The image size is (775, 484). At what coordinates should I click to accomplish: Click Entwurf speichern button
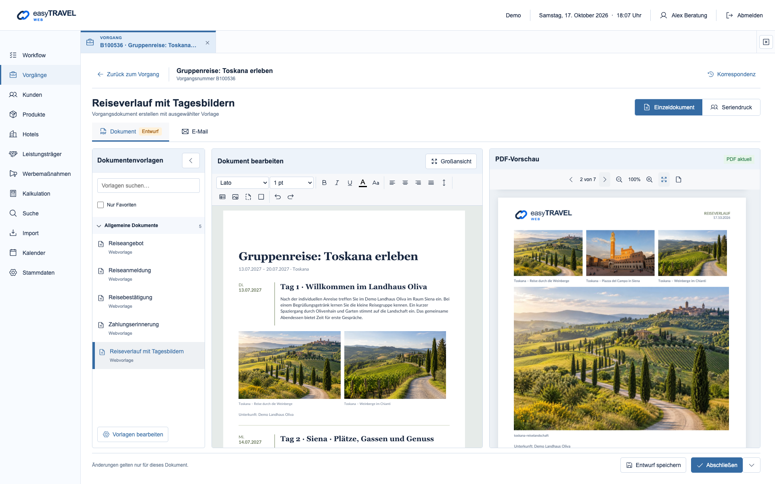tap(653, 465)
